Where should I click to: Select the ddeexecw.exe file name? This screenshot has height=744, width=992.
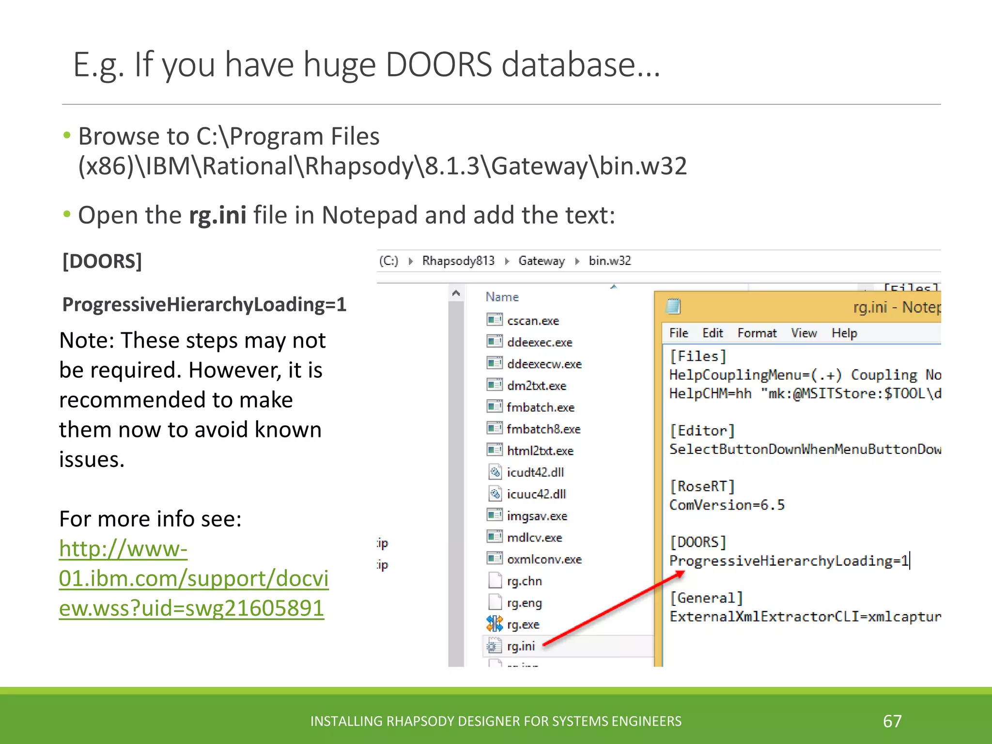pos(544,364)
